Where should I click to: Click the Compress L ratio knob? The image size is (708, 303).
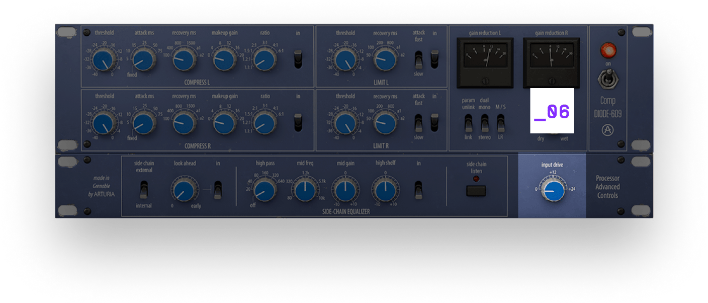pos(264,60)
